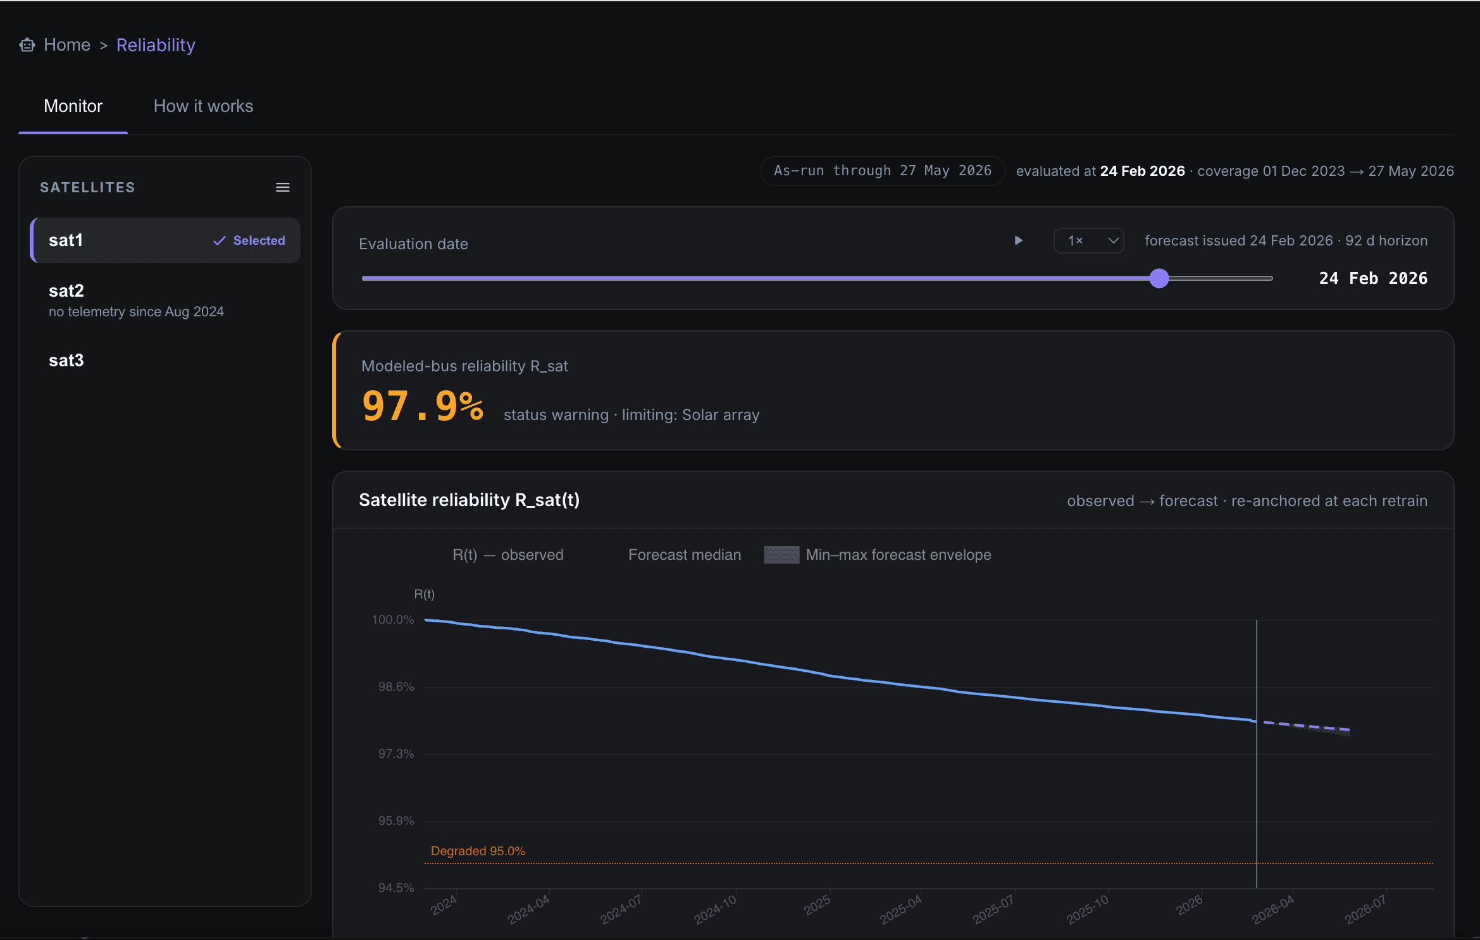The width and height of the screenshot is (1480, 940).
Task: Click the 2025-10 x-axis tick label
Action: click(x=1088, y=909)
